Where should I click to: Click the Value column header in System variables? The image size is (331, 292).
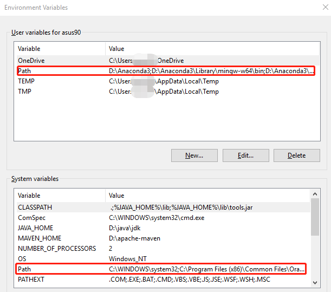(x=207, y=196)
